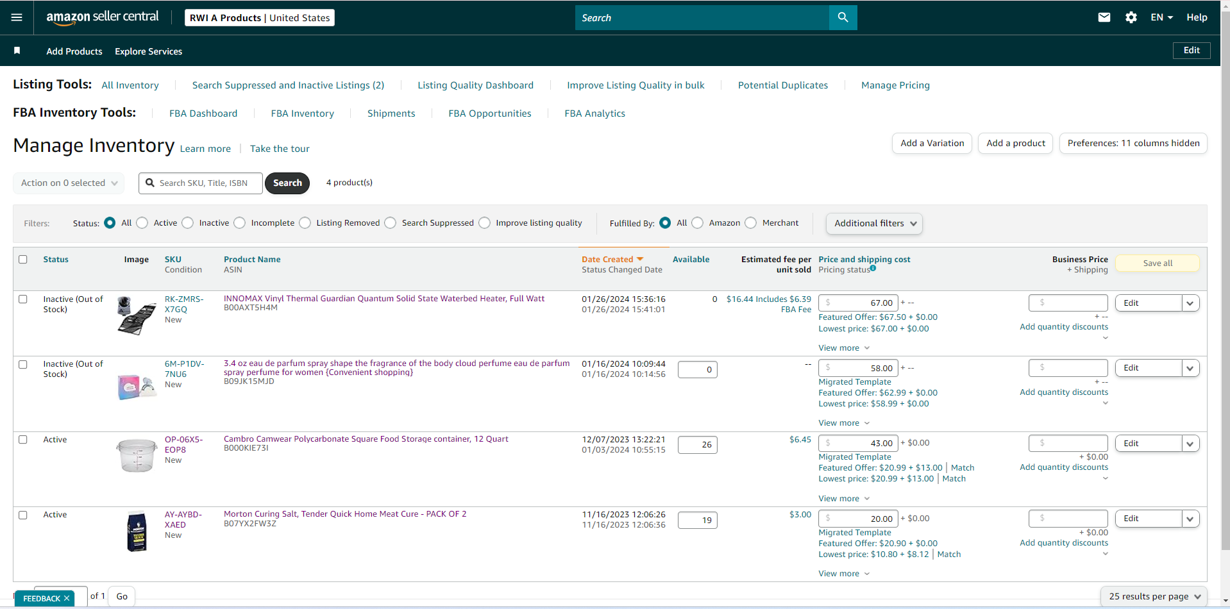Open the Help link in header
The width and height of the screenshot is (1230, 609).
coord(1197,17)
